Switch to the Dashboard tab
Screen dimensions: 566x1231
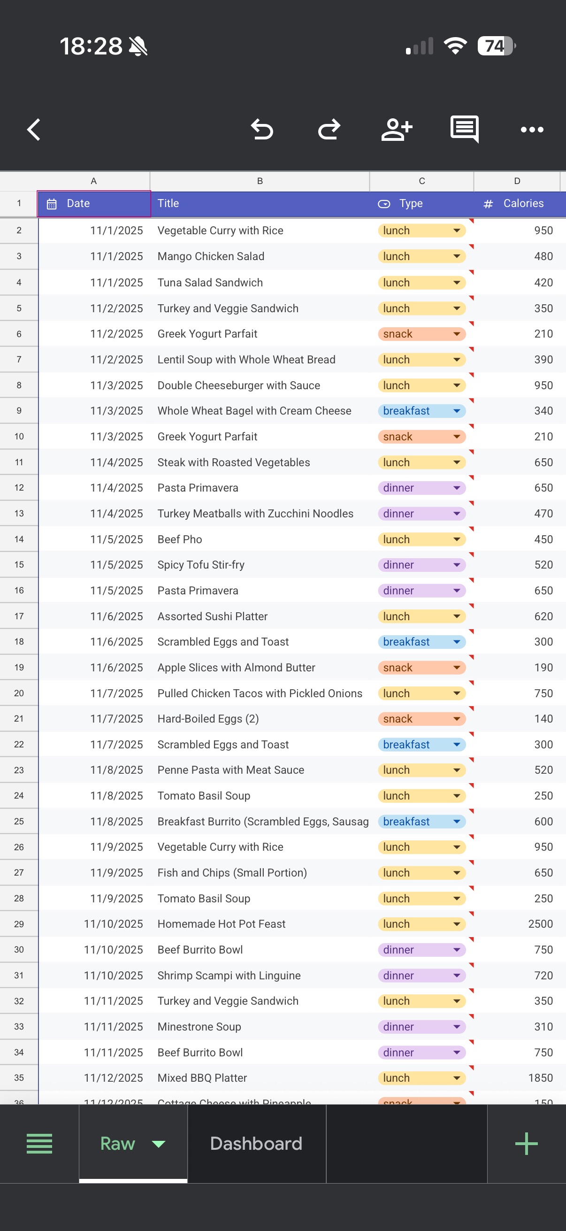tap(256, 1144)
